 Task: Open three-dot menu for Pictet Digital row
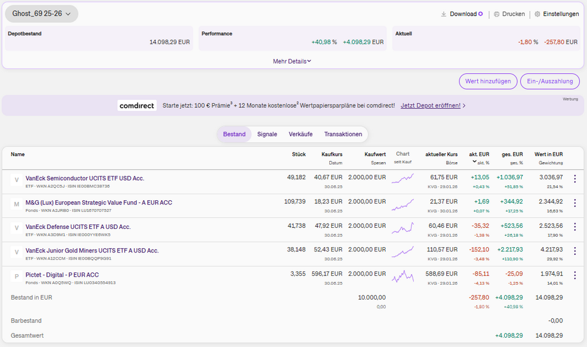(575, 275)
